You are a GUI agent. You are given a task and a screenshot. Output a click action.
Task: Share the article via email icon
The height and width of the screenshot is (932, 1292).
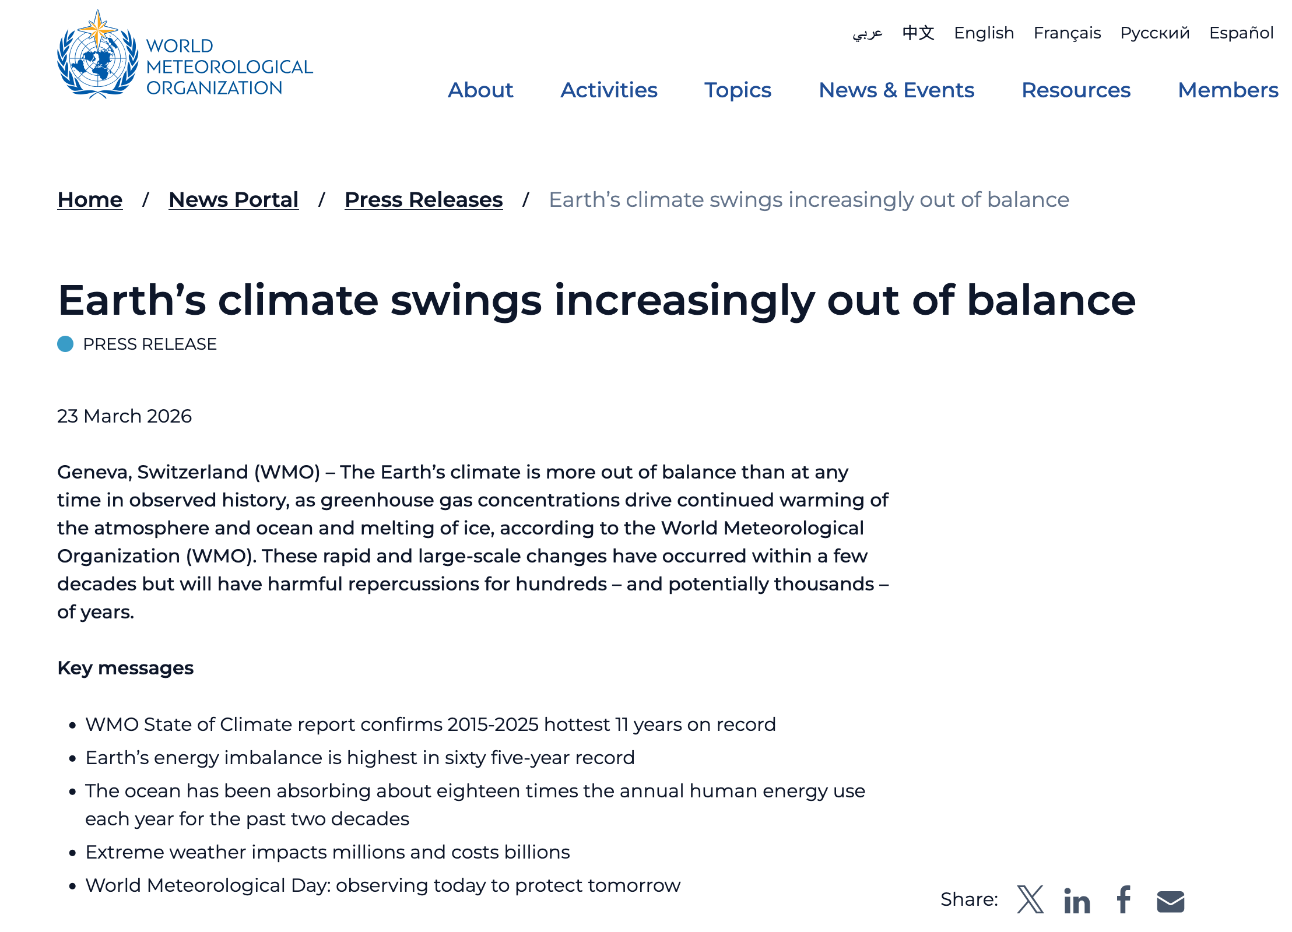[1170, 901]
